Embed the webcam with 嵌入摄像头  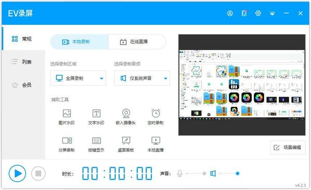tap(126, 117)
